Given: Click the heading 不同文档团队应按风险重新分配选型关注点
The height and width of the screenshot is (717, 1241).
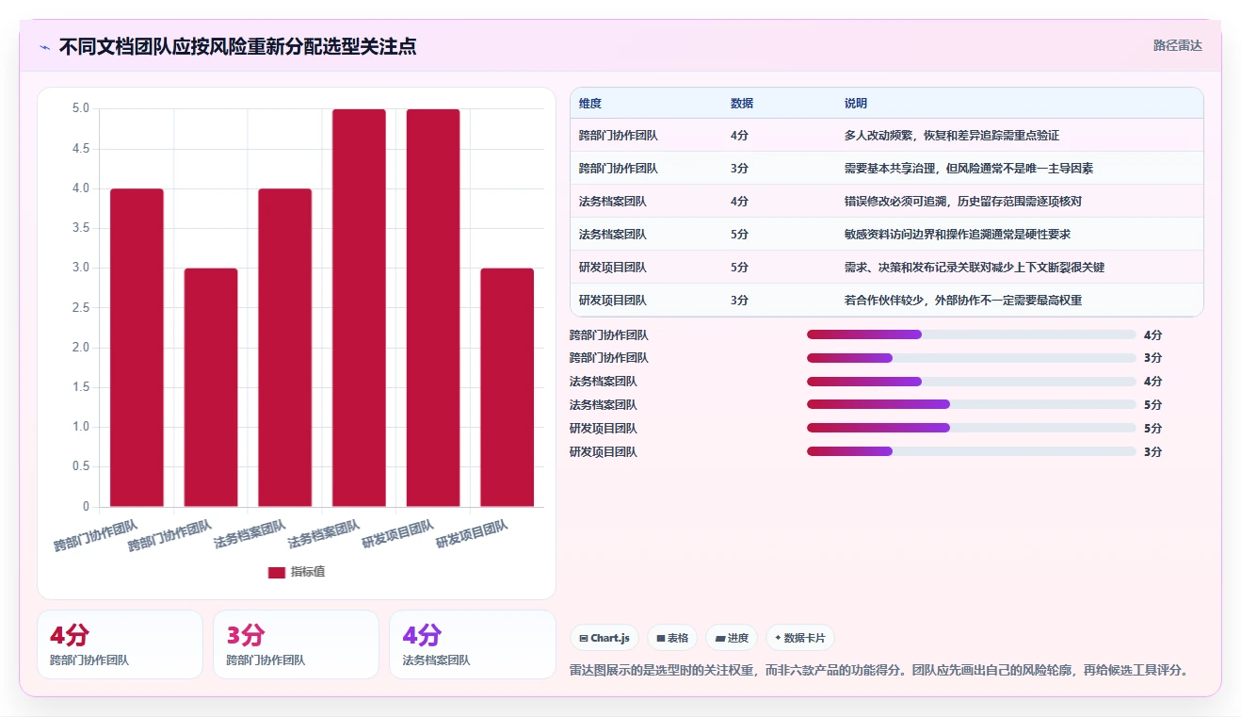Looking at the screenshot, I should (x=237, y=46).
